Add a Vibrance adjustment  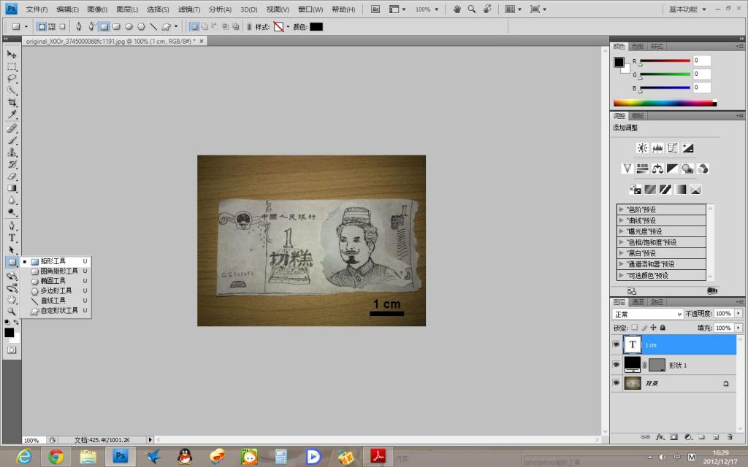(x=627, y=169)
